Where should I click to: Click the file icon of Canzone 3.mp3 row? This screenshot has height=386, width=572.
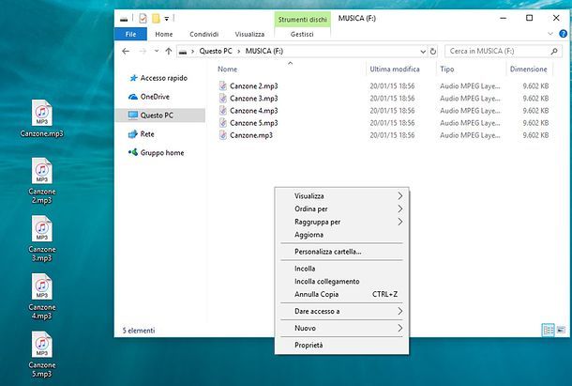(x=223, y=98)
